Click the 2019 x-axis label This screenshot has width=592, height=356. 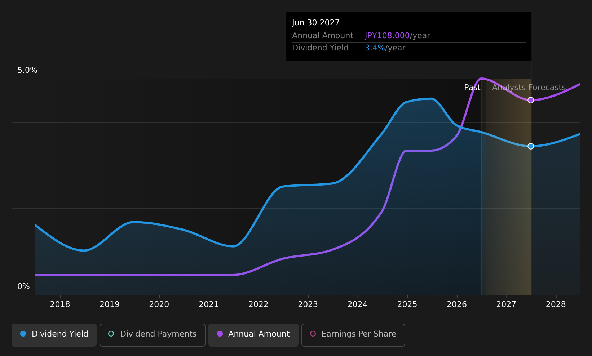(x=110, y=304)
